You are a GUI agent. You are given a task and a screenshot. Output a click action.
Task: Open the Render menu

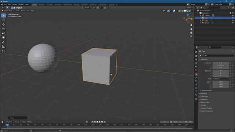pos(15,4)
